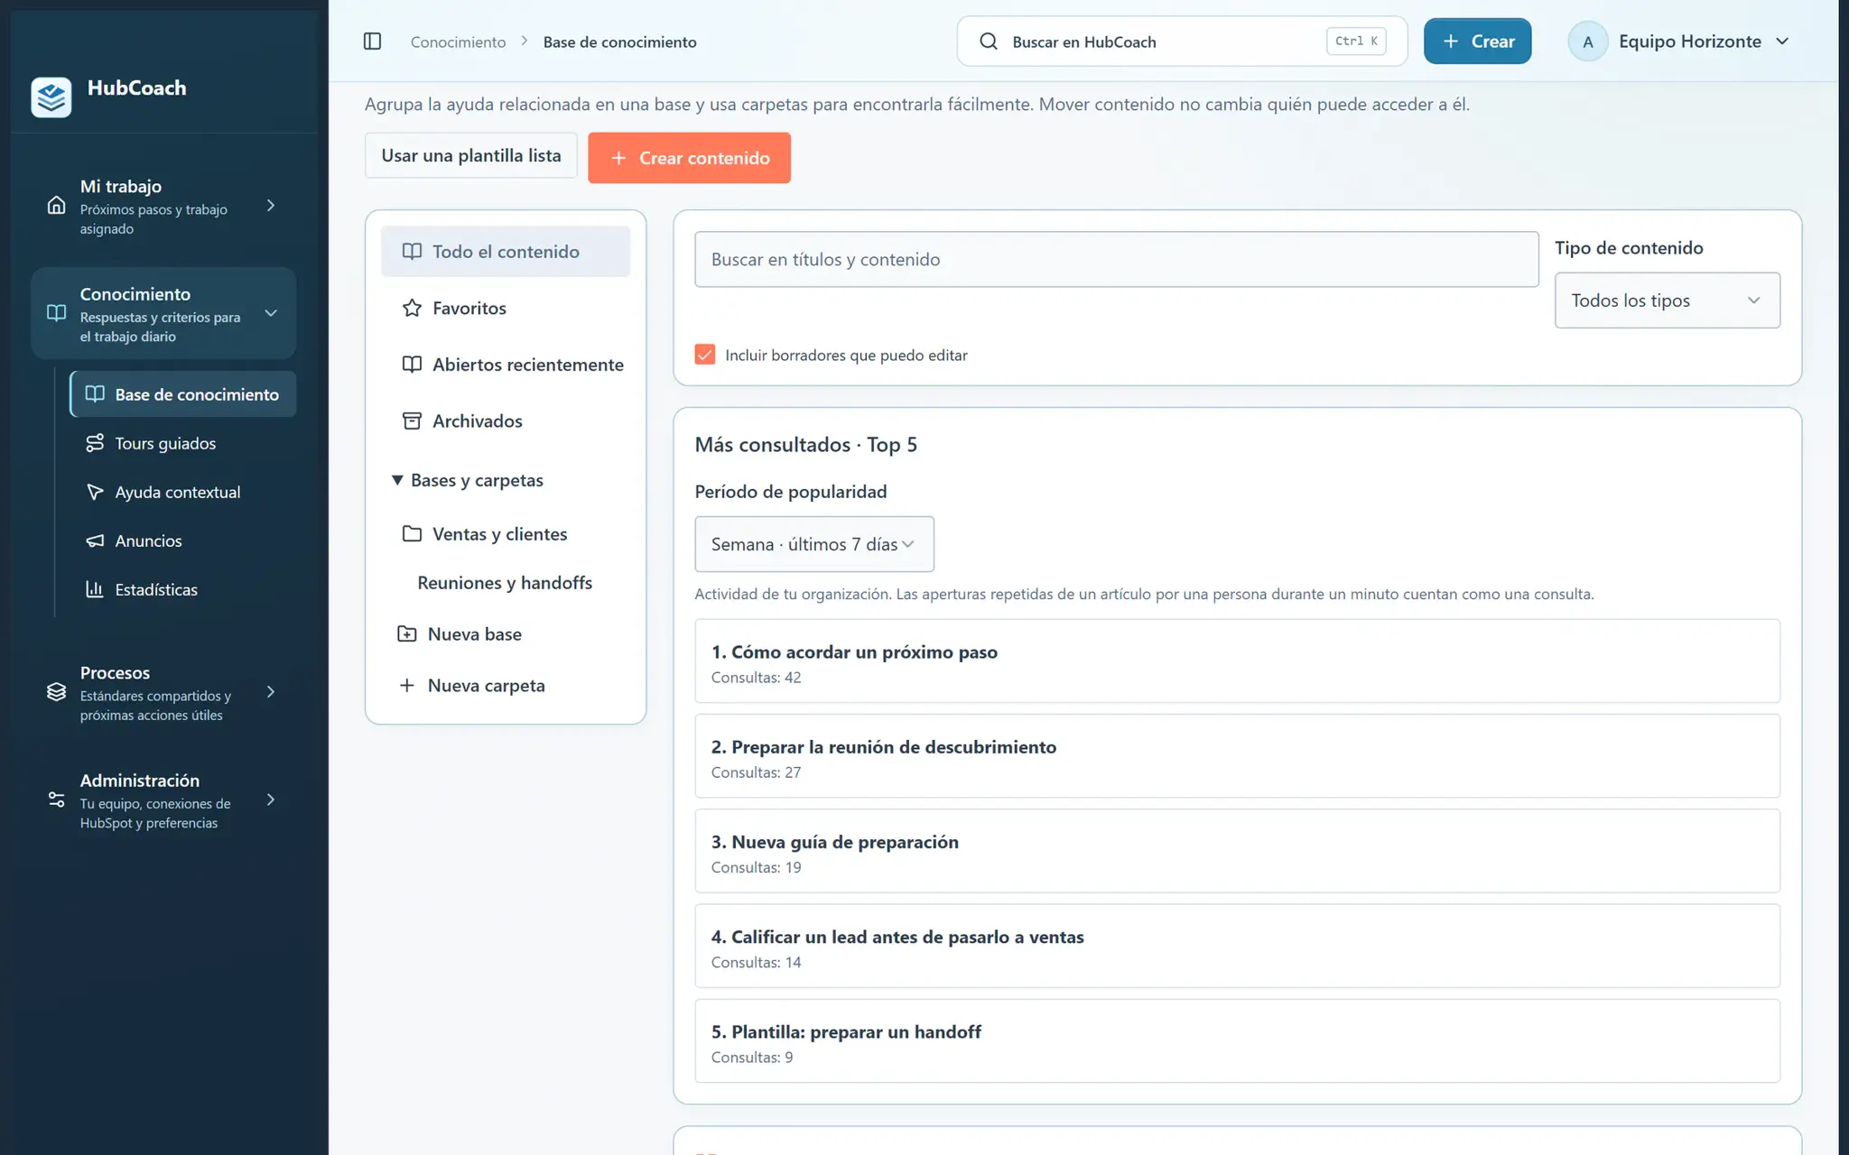Expand the Mi trabajo chevron

(271, 206)
